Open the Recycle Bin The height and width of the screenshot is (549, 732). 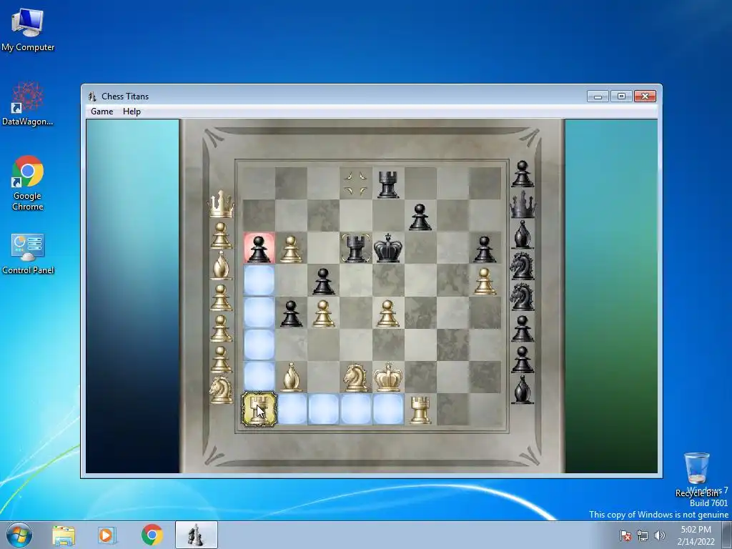pyautogui.click(x=696, y=474)
